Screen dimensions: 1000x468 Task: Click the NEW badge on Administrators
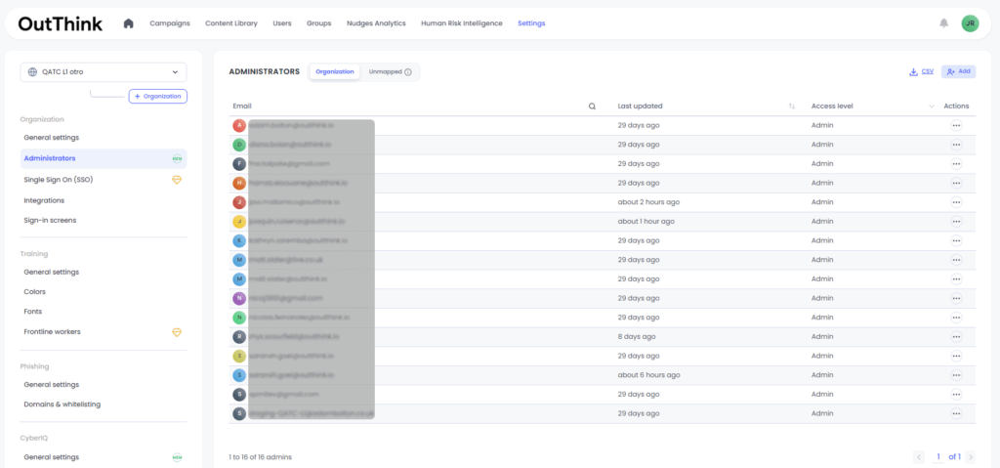click(177, 158)
